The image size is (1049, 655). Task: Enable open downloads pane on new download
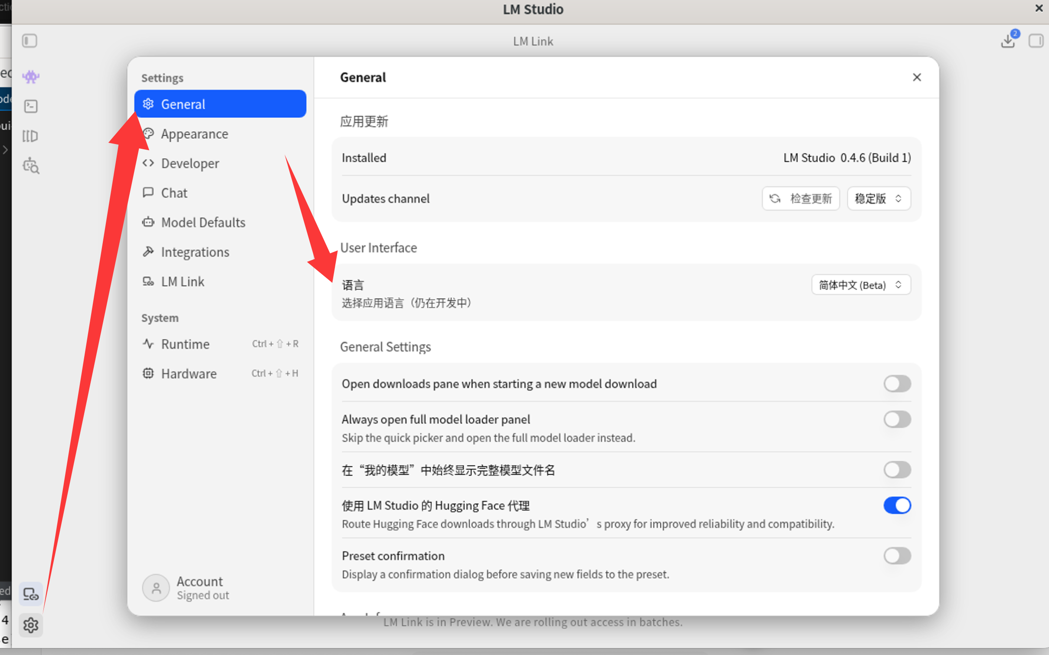tap(897, 383)
